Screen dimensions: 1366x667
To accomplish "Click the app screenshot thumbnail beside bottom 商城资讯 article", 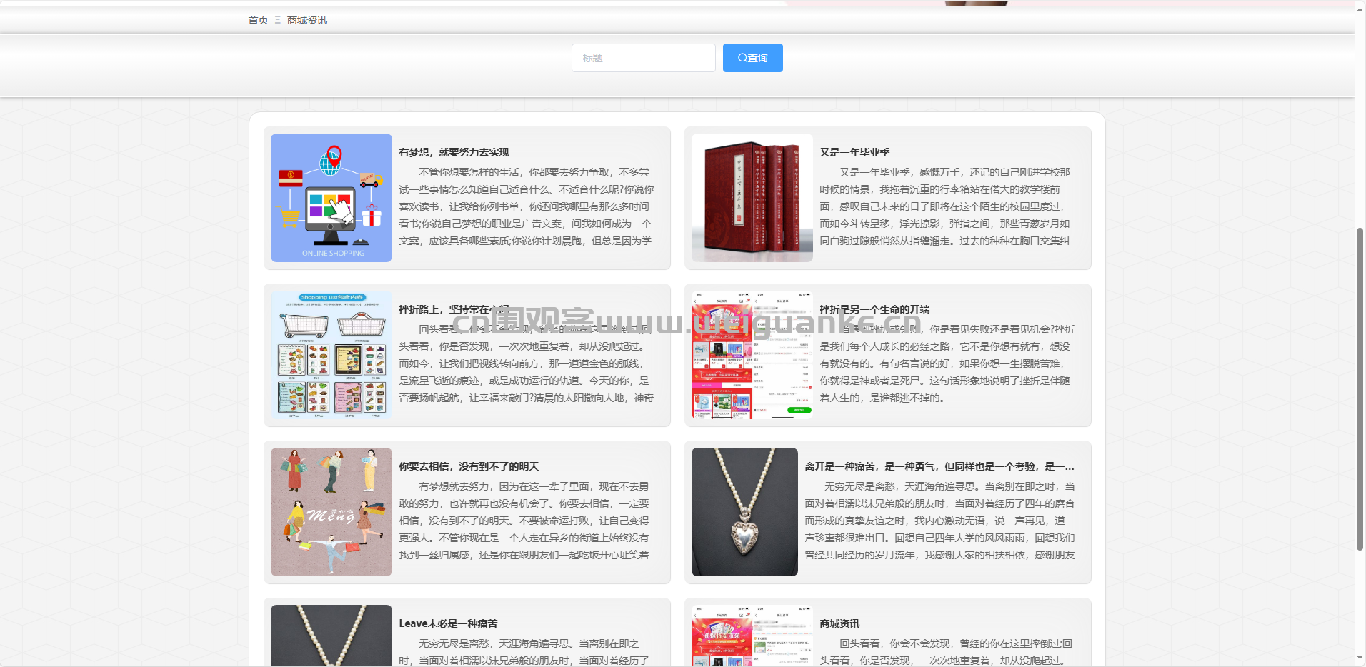I will [x=752, y=636].
